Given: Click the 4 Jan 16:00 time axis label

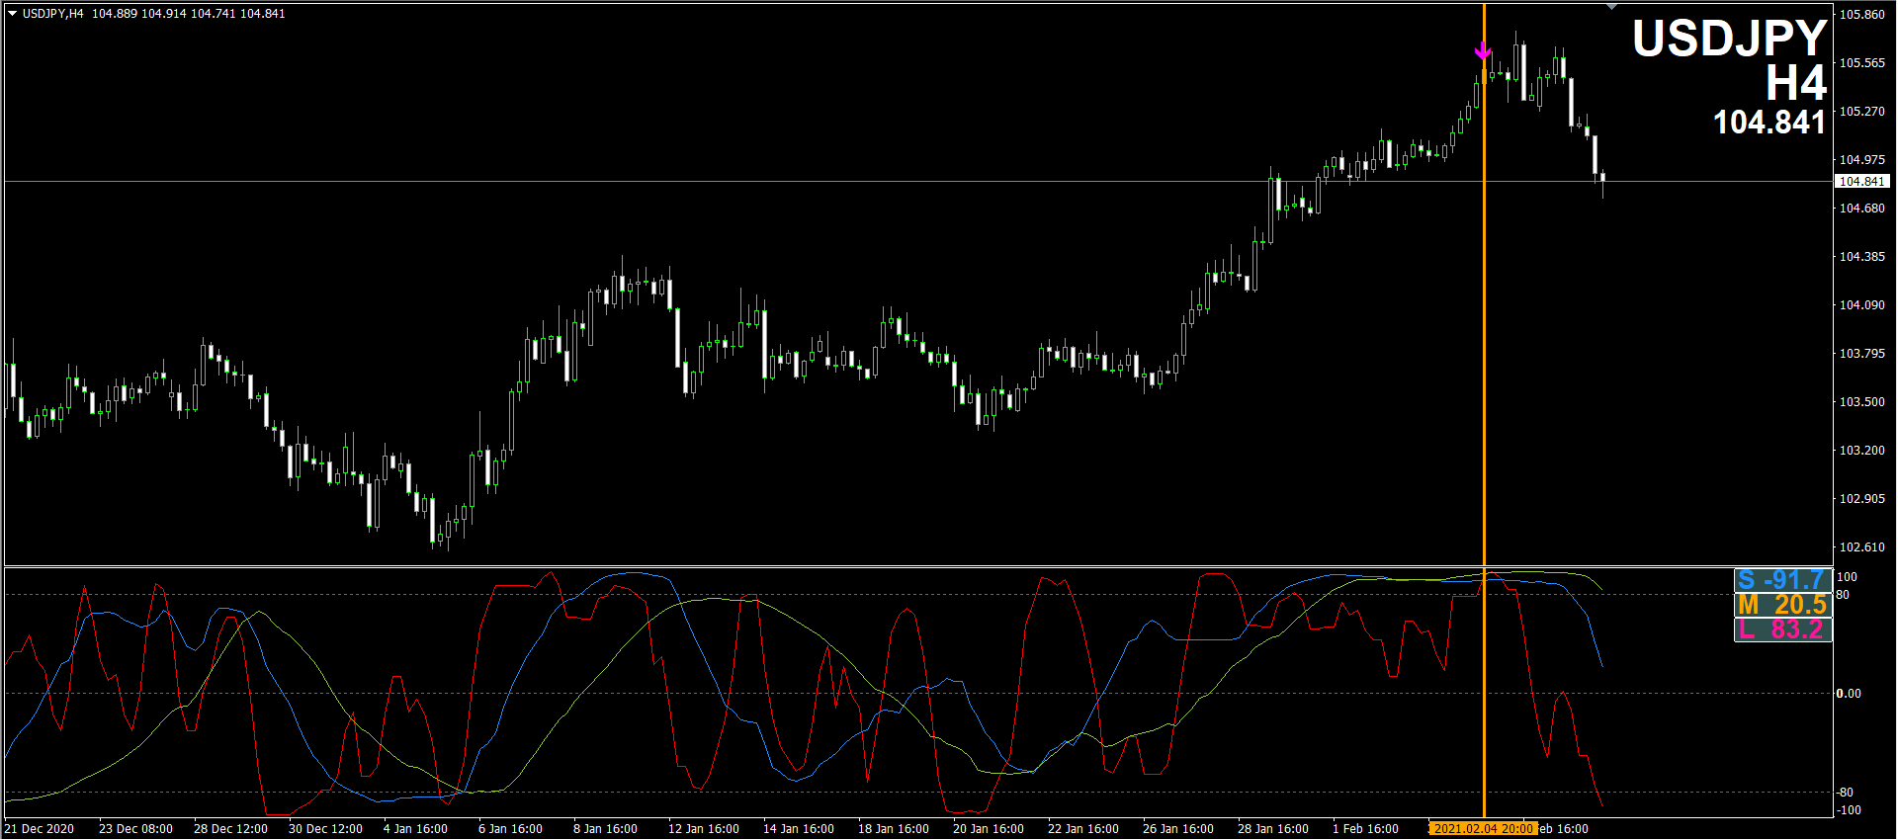Looking at the screenshot, I should (415, 829).
